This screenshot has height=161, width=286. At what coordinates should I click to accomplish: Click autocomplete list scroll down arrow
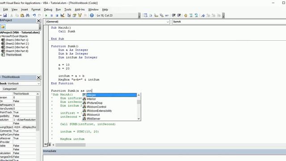point(139,119)
